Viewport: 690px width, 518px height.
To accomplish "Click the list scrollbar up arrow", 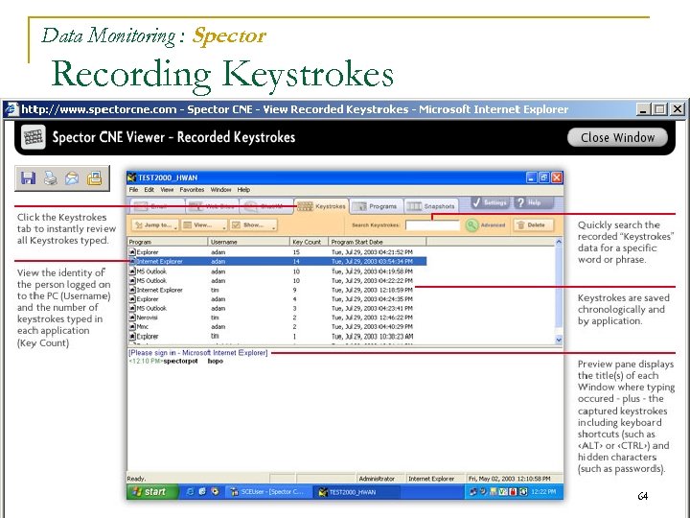I will click(559, 242).
